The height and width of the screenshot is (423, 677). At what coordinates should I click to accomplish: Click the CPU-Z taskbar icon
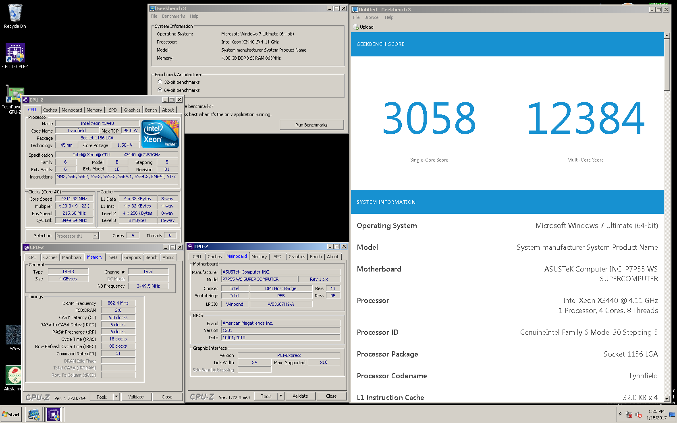53,414
